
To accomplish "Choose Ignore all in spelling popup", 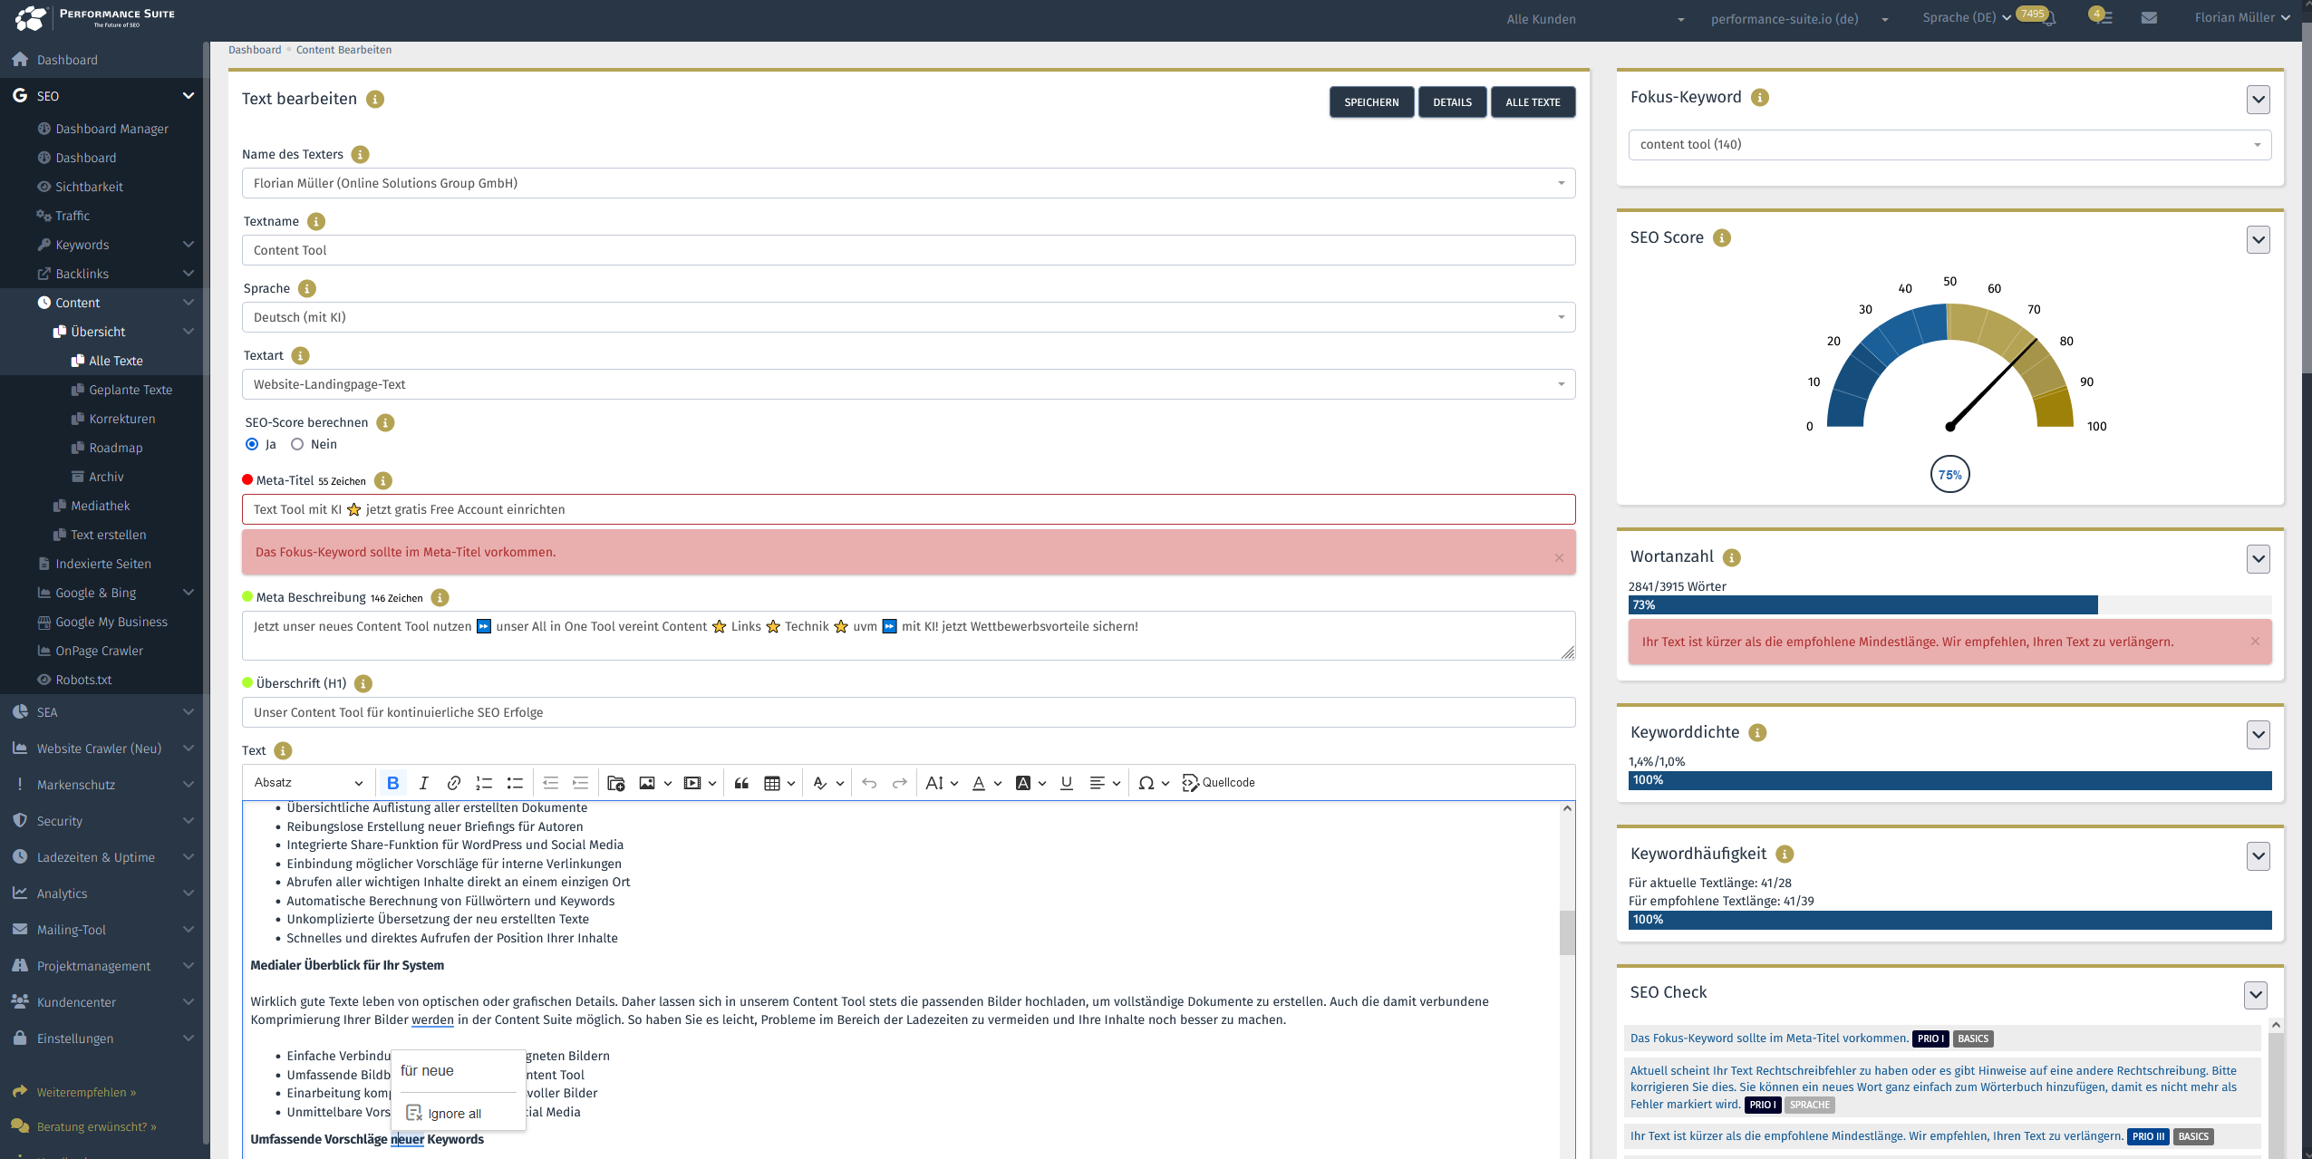I will (454, 1114).
